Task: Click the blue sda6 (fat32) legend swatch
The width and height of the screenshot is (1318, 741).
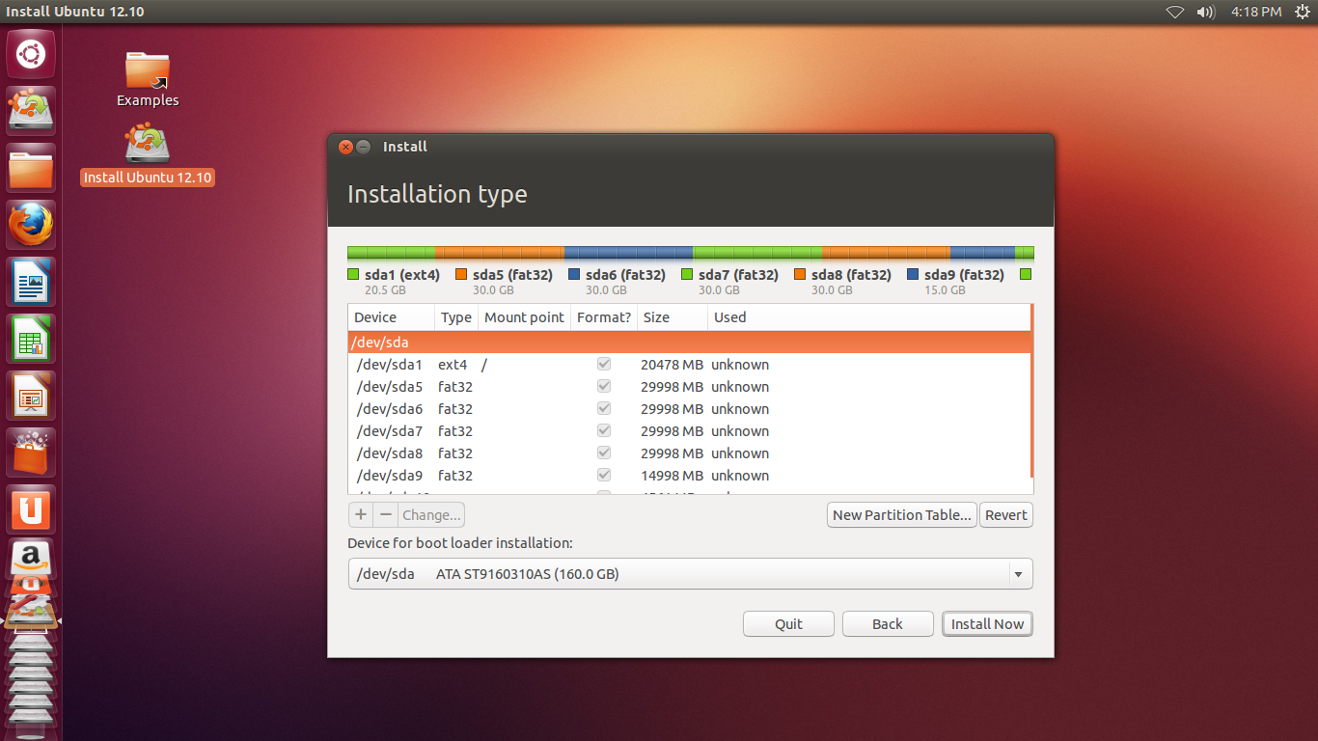Action: coord(574,275)
